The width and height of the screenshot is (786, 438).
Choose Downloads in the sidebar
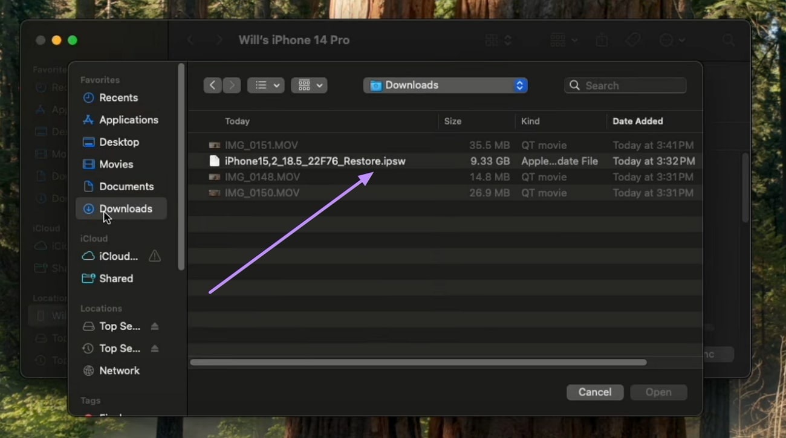coord(121,208)
